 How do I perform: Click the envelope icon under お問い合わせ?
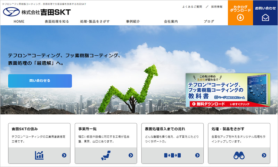pyautogui.click(x=265, y=17)
